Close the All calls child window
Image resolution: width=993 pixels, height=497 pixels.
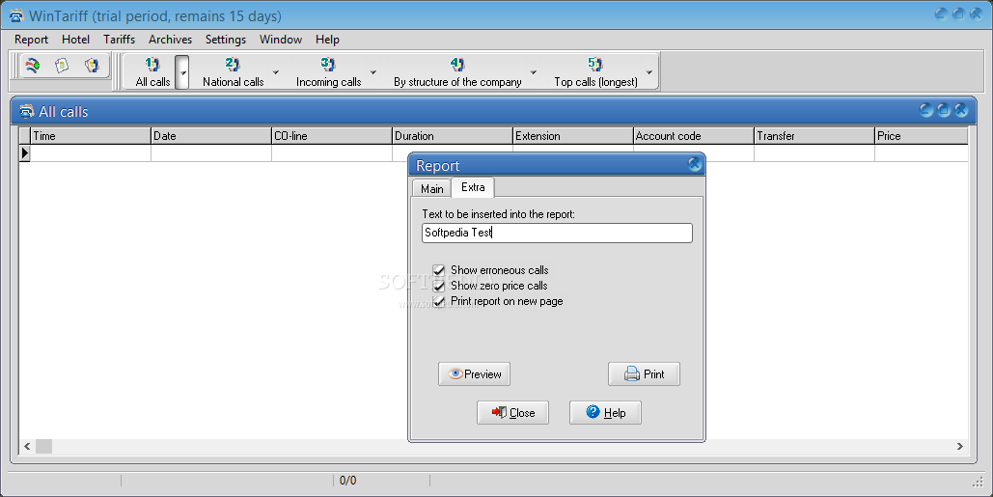[961, 110]
